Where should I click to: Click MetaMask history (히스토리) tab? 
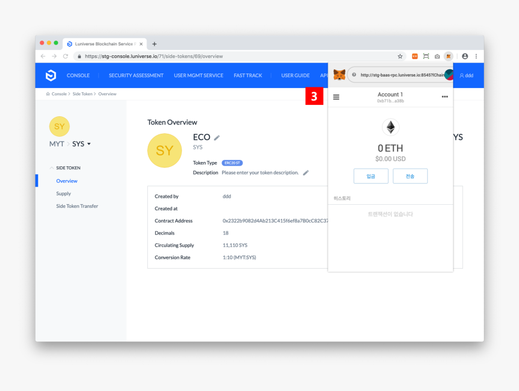(342, 198)
